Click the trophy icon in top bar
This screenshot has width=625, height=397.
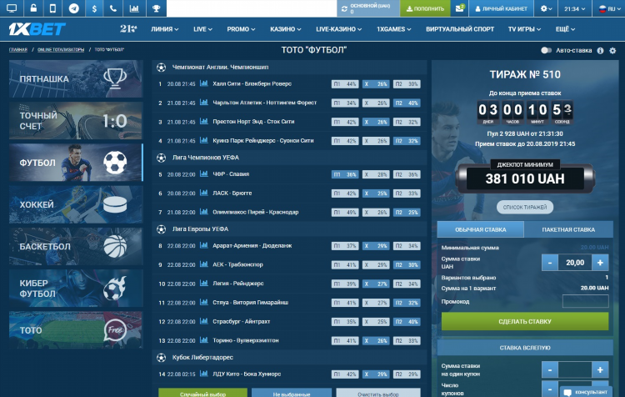pos(157,8)
